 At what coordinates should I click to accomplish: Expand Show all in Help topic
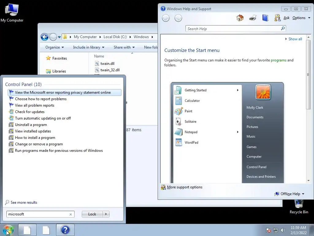click(x=293, y=39)
